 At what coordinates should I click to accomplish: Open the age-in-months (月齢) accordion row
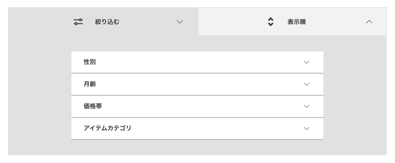point(197,84)
